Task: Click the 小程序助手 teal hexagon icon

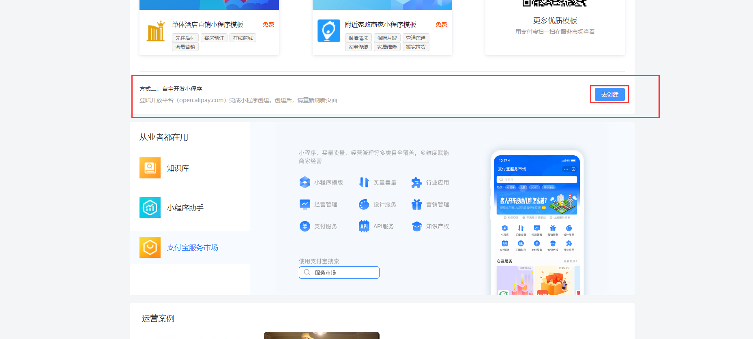Action: click(x=150, y=208)
